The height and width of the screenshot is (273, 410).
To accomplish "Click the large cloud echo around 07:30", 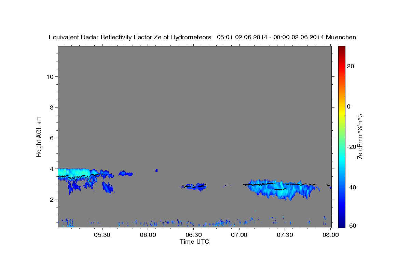I will click(282, 189).
